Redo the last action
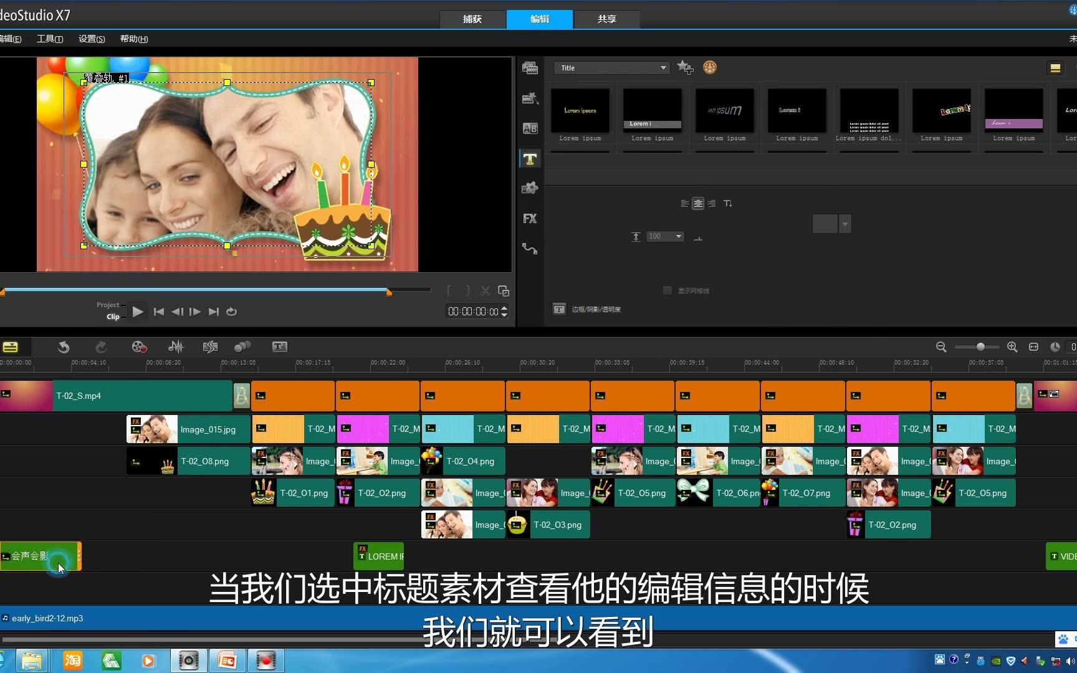The image size is (1077, 673). click(101, 347)
